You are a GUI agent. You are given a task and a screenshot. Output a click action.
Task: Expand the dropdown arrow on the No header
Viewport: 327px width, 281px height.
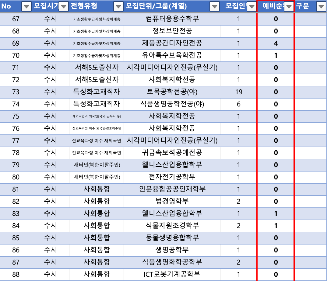pyautogui.click(x=26, y=7)
